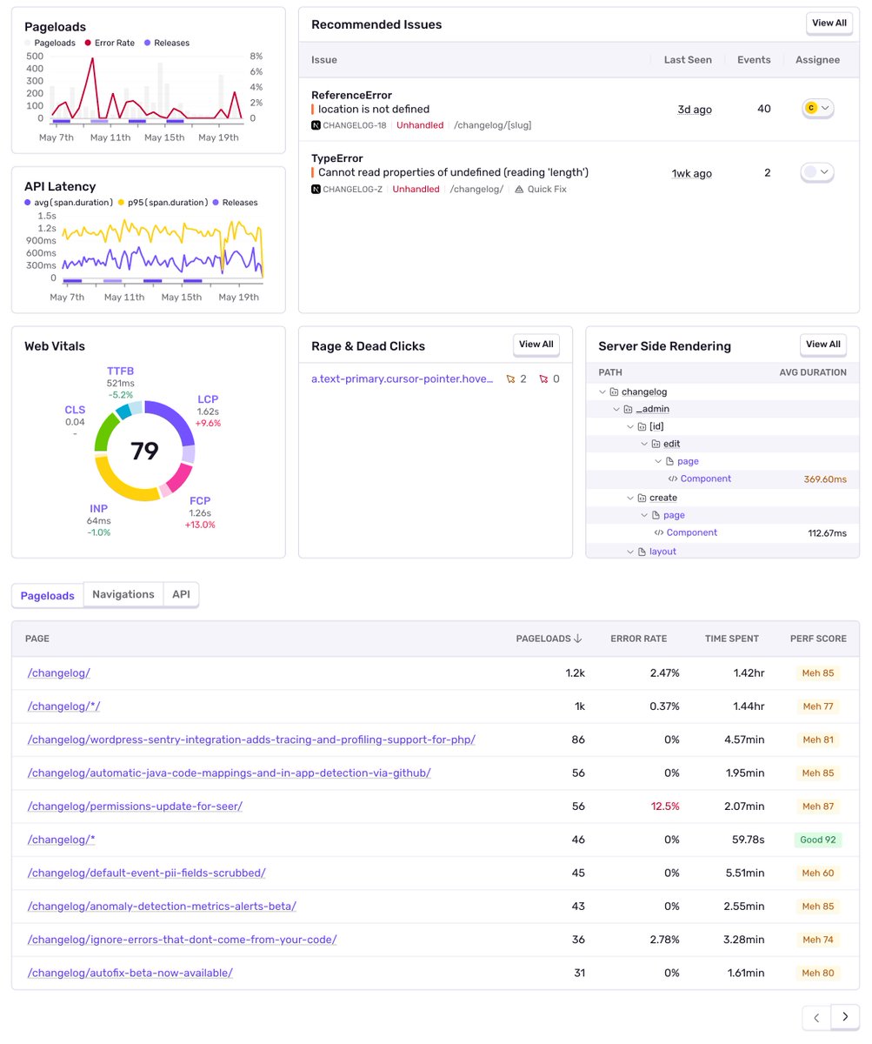872x1044 pixels.
Task: Click the Next.js icon beside CHANGELOG-18
Action: point(316,125)
